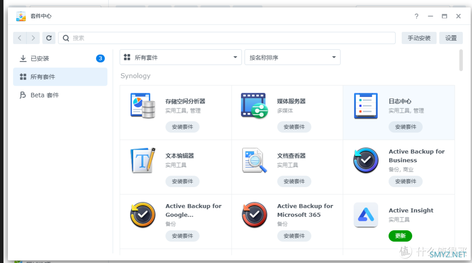Viewport: 472px width, 263px height.
Task: Open the Active Insight package icon
Action: click(x=366, y=215)
